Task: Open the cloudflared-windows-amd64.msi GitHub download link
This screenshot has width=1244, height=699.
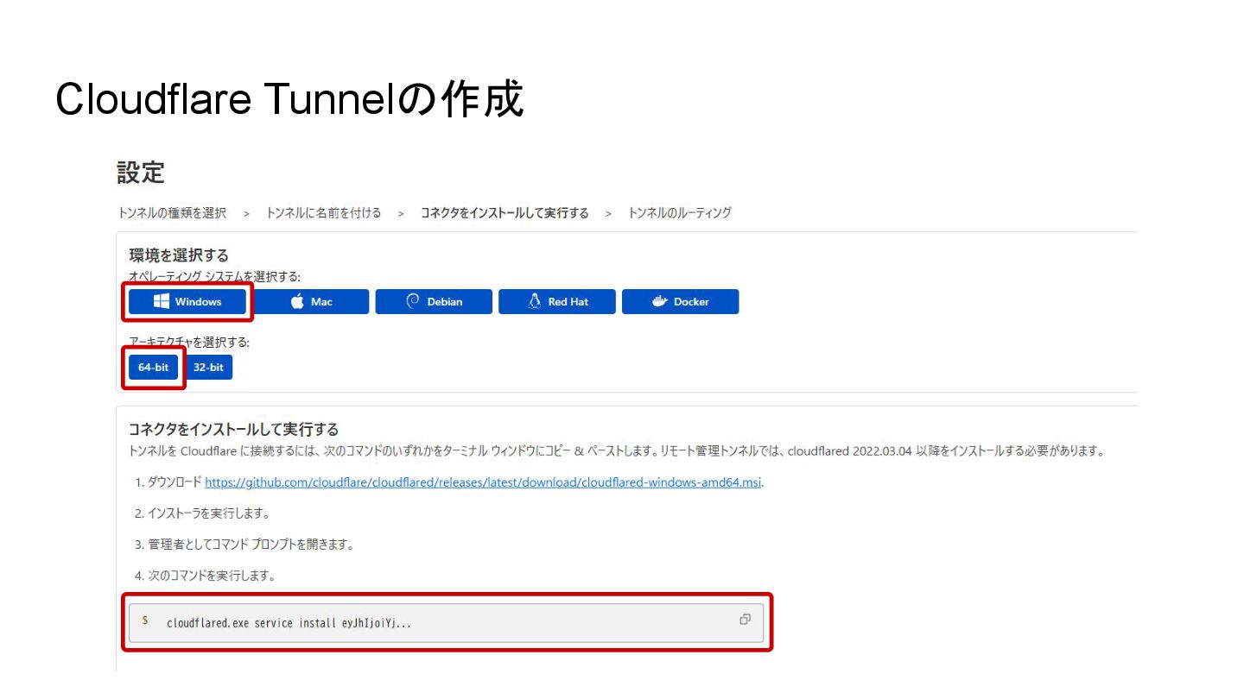Action: (x=484, y=482)
